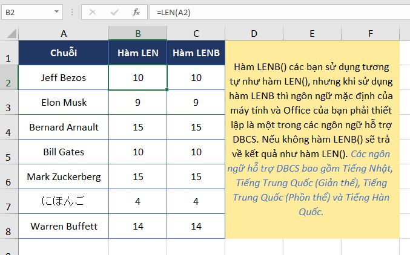Click the Warren Buffett cell
The image size is (410, 255).
point(64,226)
